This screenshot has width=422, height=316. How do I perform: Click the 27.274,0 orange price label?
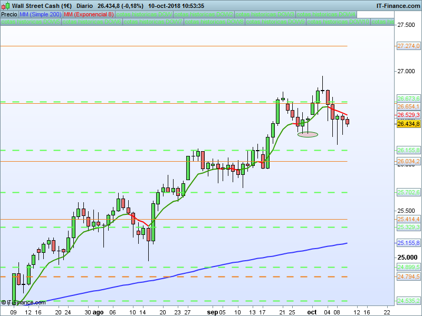(408, 46)
